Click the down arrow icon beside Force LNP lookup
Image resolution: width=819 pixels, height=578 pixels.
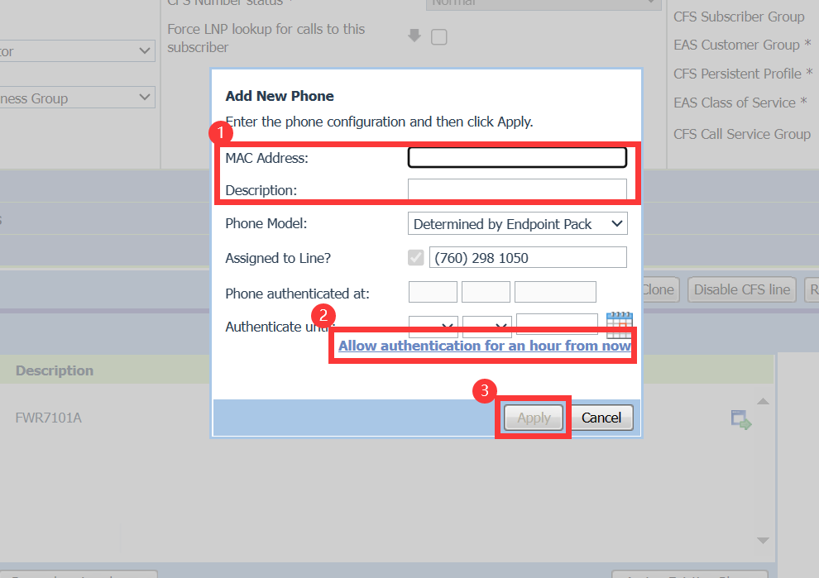(414, 36)
